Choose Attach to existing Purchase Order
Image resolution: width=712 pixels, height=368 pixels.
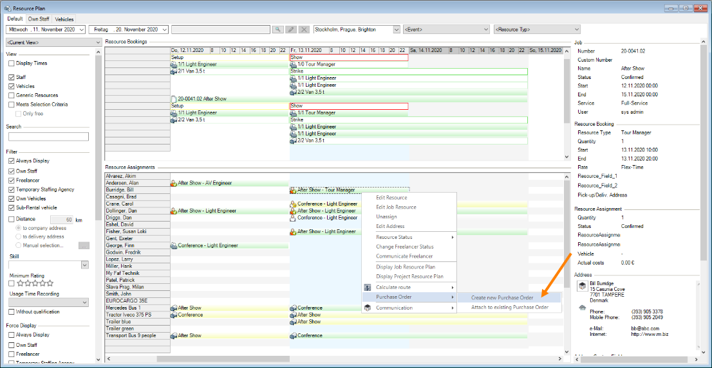click(509, 308)
